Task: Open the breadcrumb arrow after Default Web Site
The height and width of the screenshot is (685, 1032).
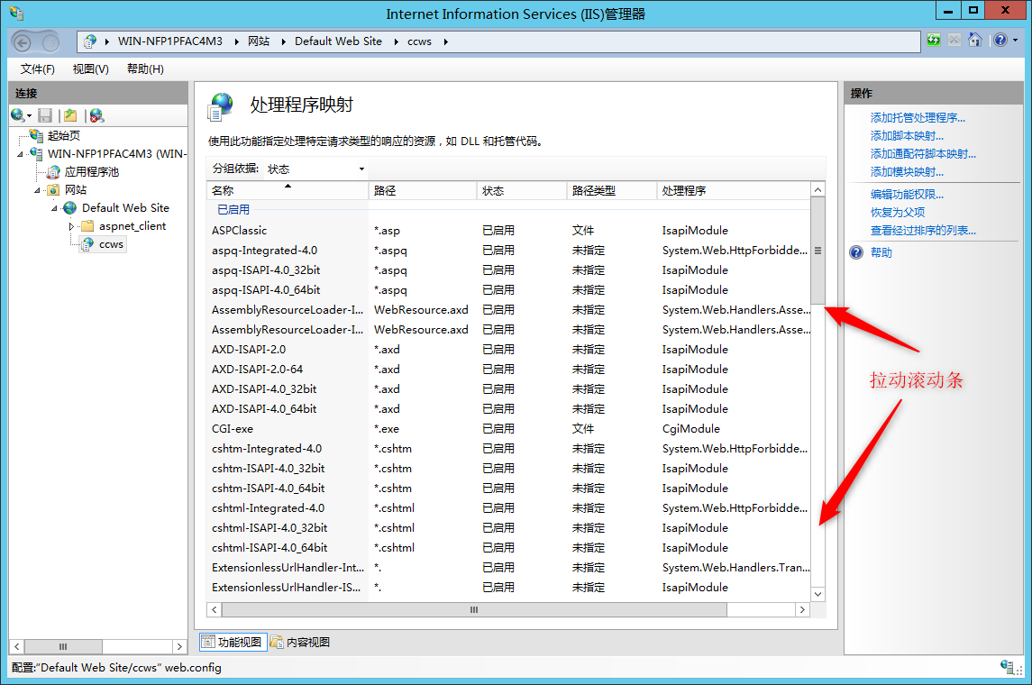Action: point(397,41)
